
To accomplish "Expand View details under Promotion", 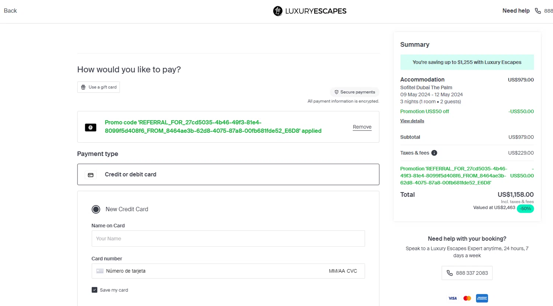I will [412, 121].
